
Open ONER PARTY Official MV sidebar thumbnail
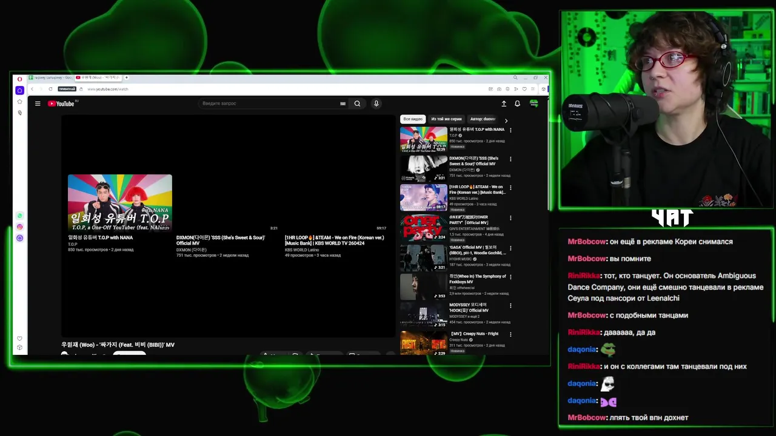pyautogui.click(x=424, y=227)
